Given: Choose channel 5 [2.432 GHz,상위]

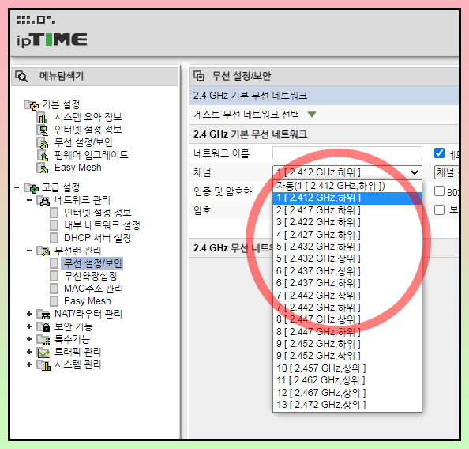Looking at the screenshot, I should tap(347, 258).
